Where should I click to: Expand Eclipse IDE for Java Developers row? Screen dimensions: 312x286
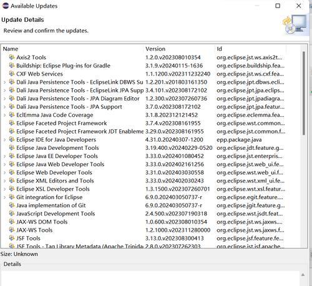5,140
